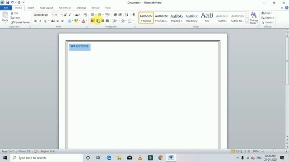Image resolution: width=289 pixels, height=162 pixels.
Task: Switch to Draft view in the status bar
Action: coord(249,151)
